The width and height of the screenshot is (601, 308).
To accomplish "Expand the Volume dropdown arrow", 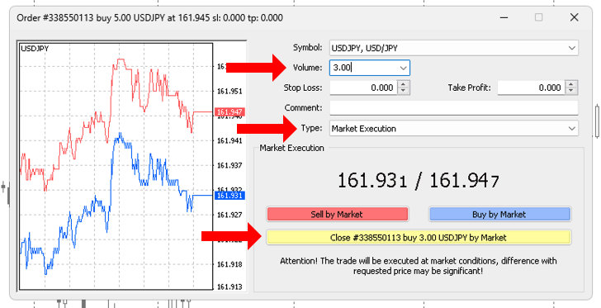I will point(403,68).
